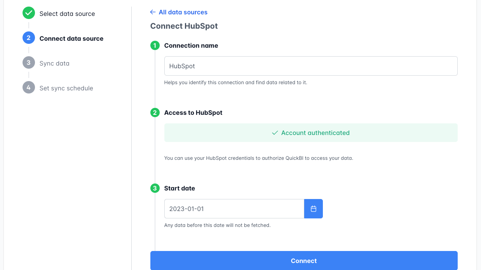
Task: Open the calendar date picker icon
Action: (313, 209)
